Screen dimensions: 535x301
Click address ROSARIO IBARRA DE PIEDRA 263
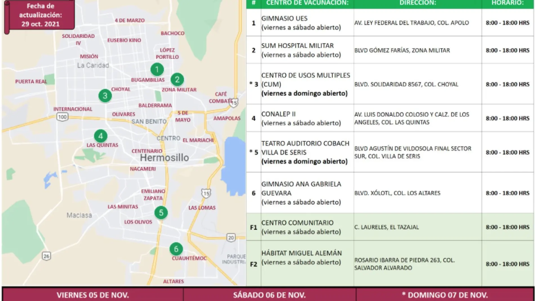click(x=405, y=264)
